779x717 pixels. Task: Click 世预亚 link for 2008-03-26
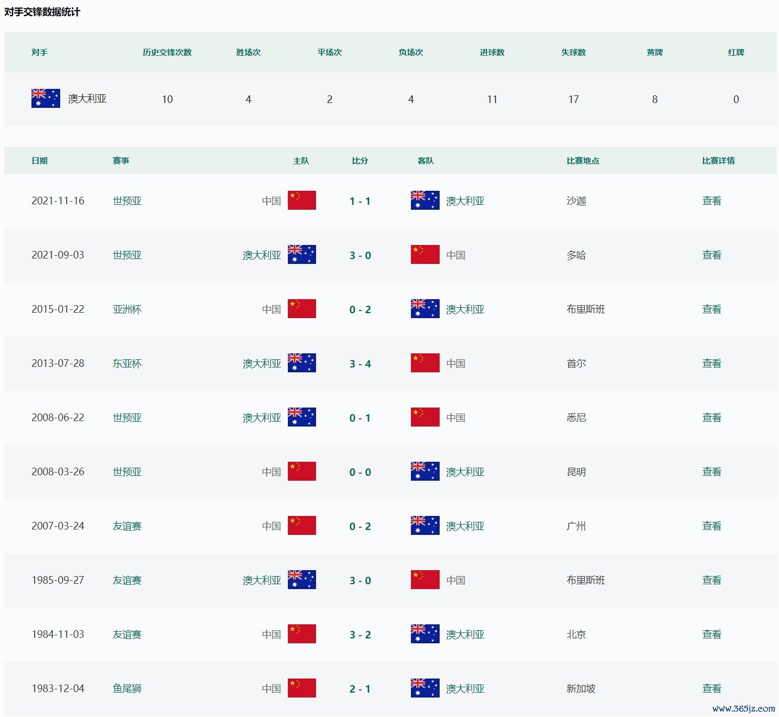pyautogui.click(x=127, y=472)
